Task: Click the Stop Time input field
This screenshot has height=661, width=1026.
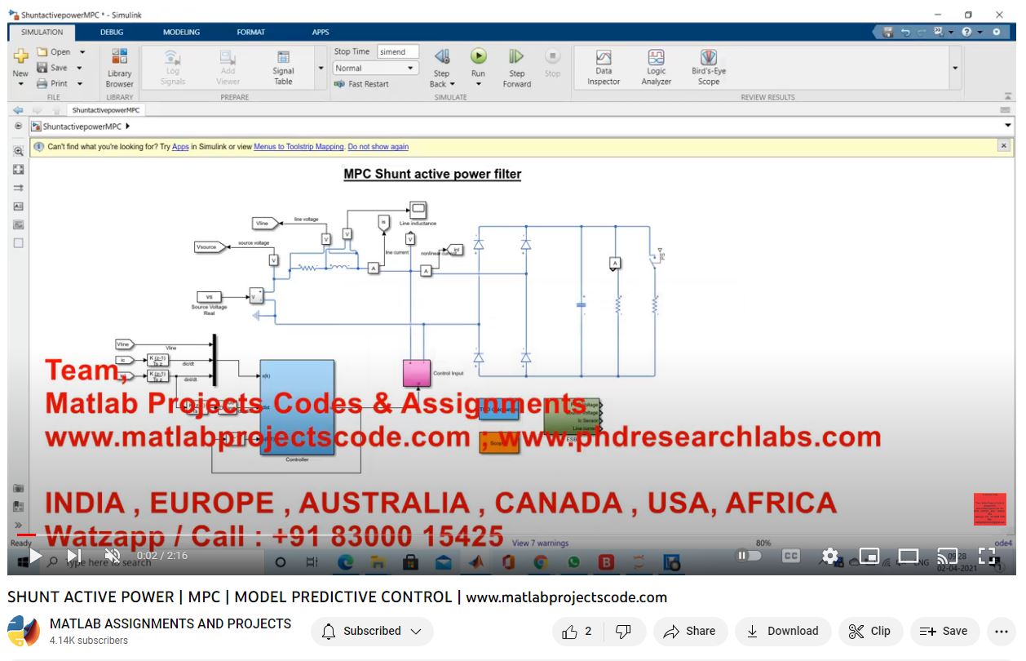Action: click(397, 51)
